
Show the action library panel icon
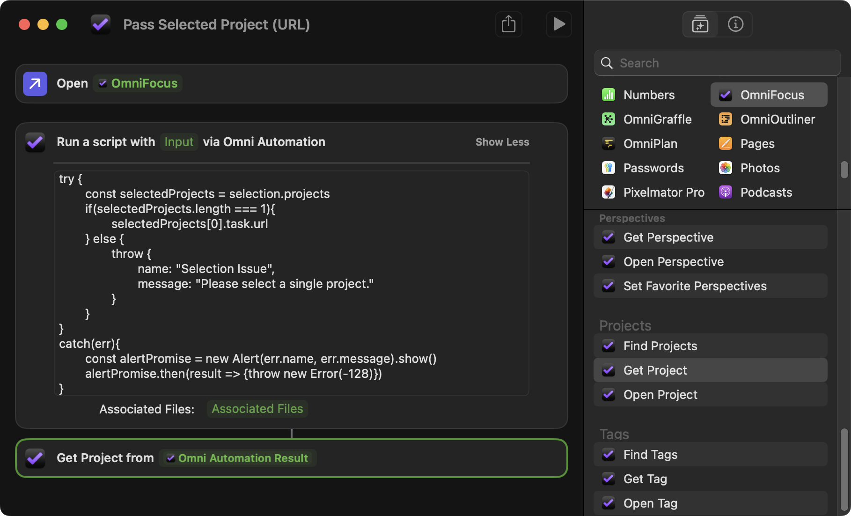point(700,24)
